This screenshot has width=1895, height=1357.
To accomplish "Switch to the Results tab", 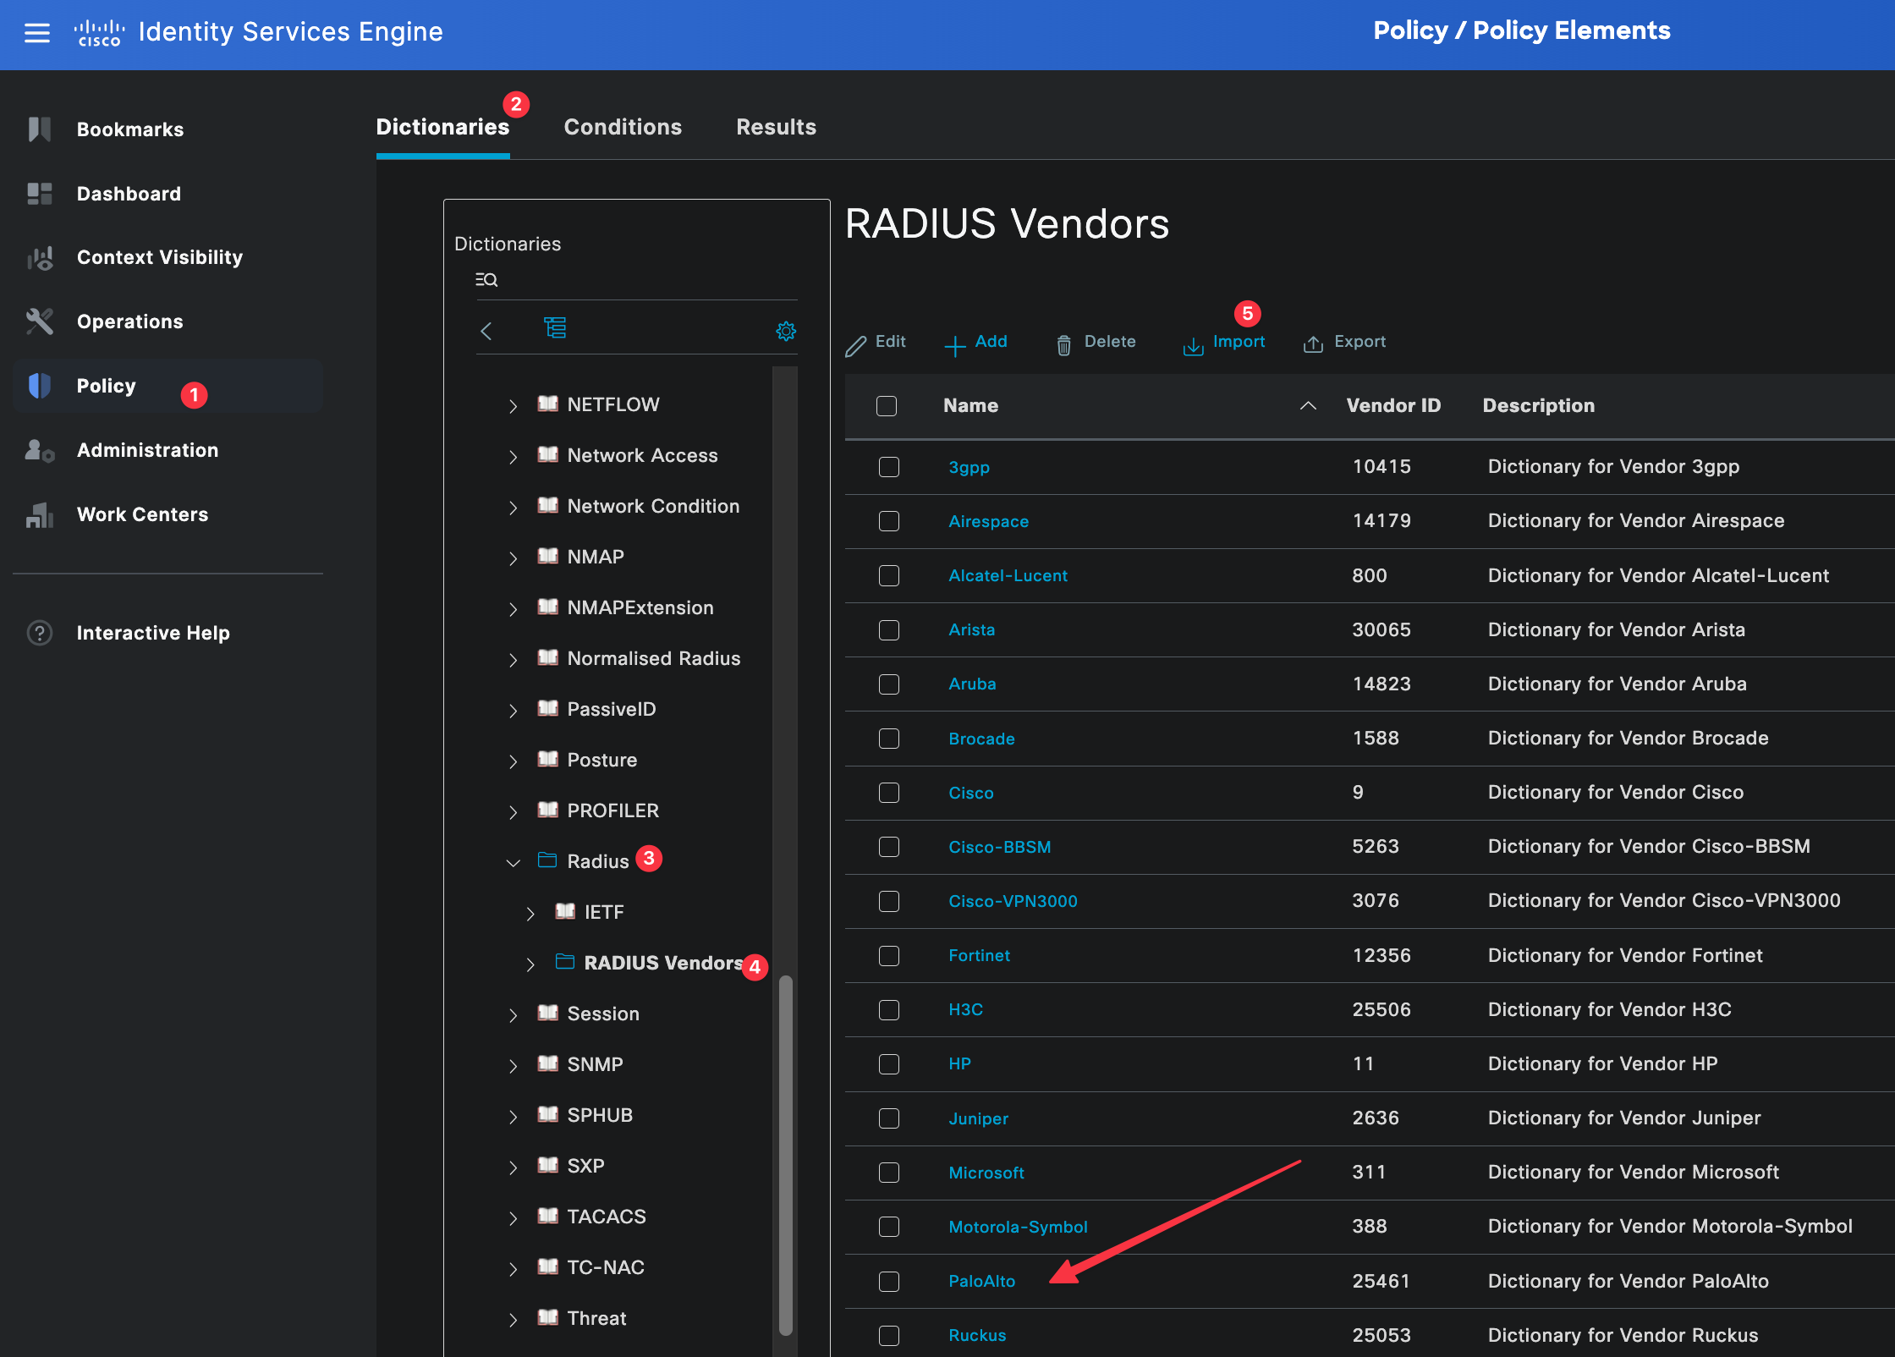I will coord(776,127).
